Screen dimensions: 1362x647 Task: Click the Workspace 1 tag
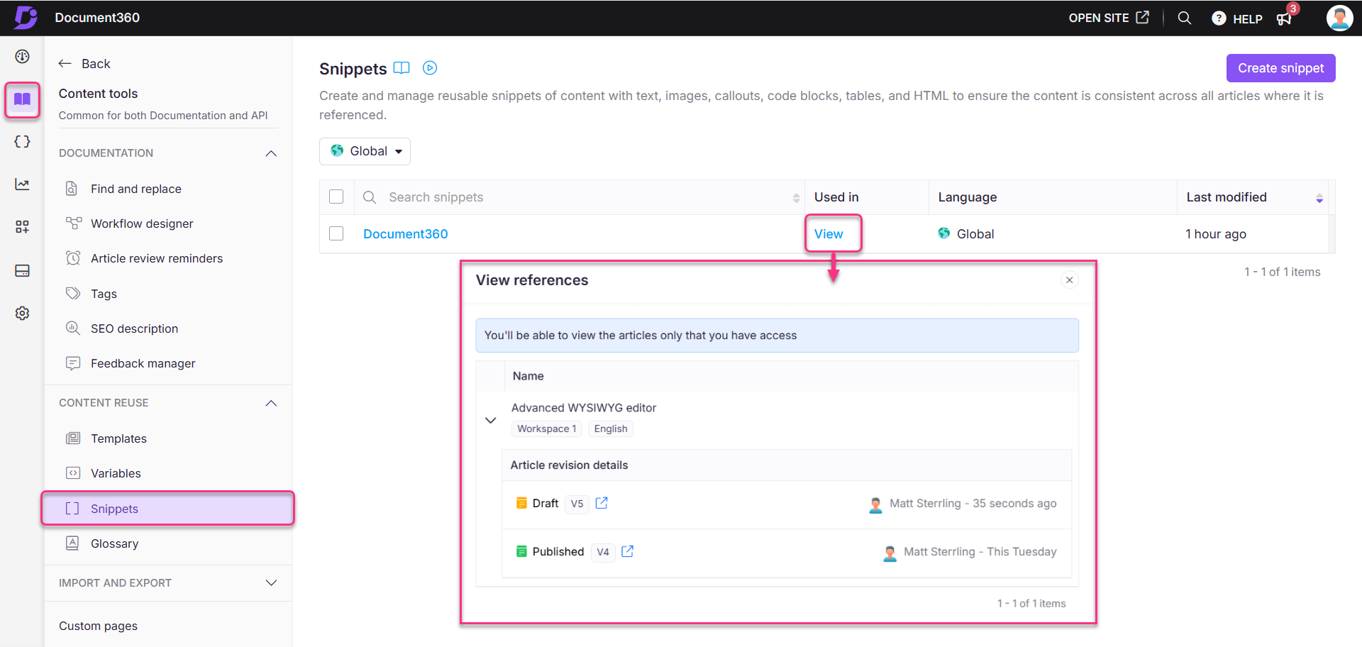546,428
